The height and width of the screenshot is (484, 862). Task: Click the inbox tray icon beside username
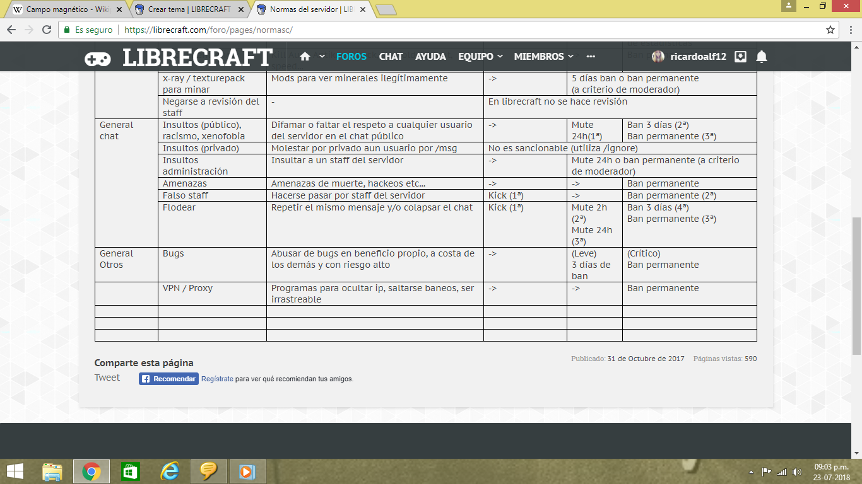pyautogui.click(x=741, y=57)
